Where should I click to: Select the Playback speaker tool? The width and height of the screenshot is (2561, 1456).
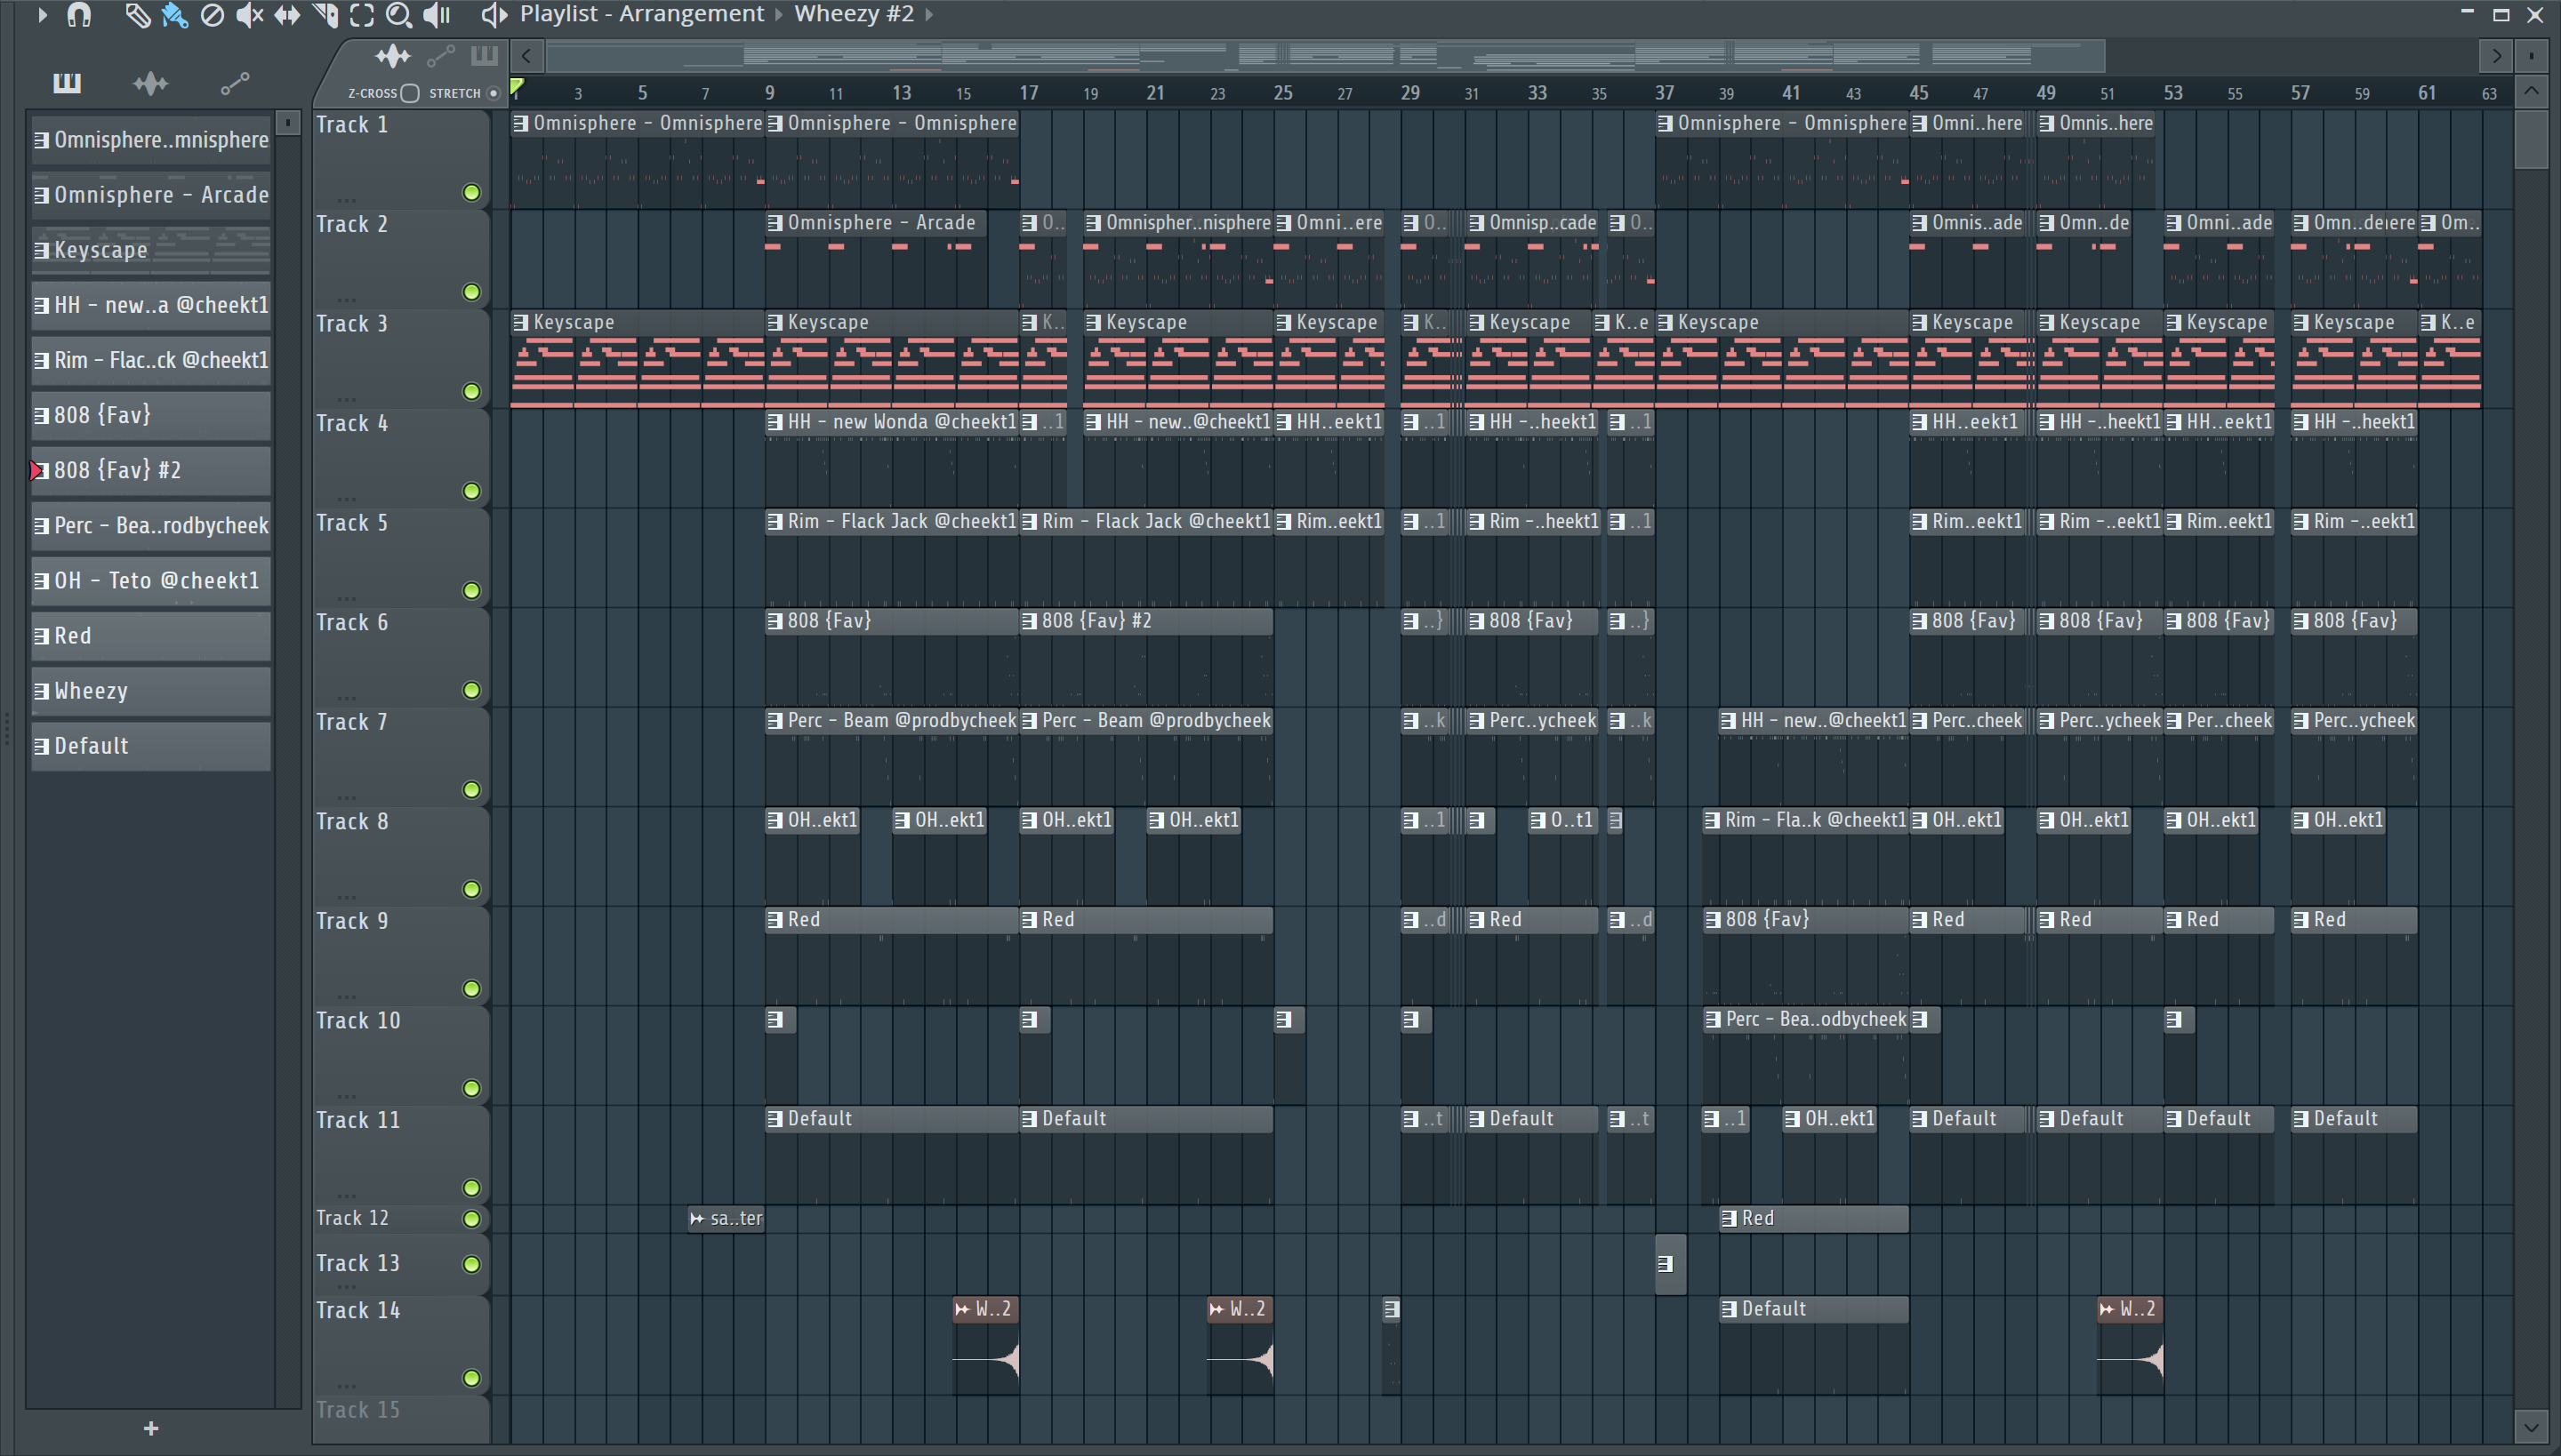click(438, 14)
